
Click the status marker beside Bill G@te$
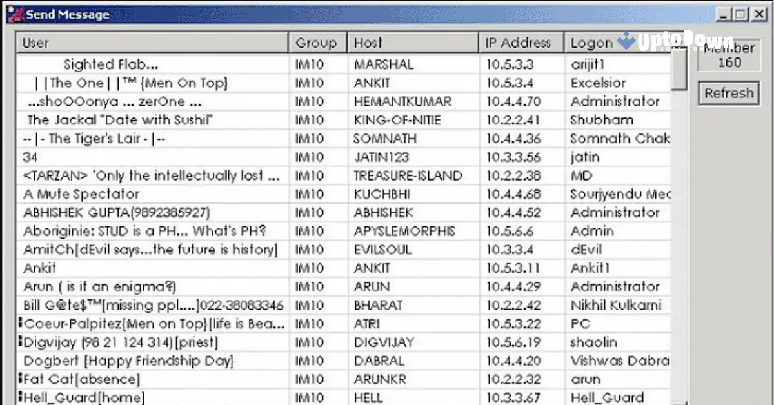[x=19, y=305]
